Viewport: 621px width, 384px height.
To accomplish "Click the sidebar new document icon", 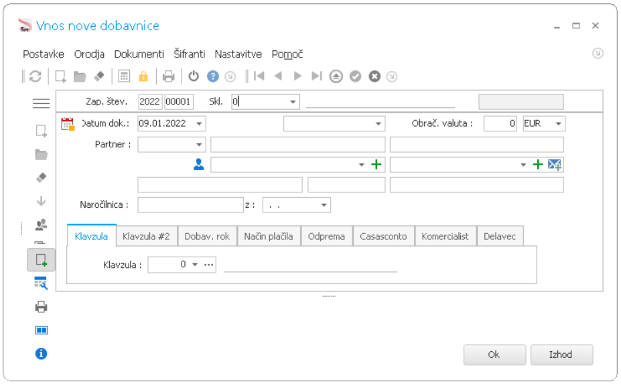I will tap(41, 131).
